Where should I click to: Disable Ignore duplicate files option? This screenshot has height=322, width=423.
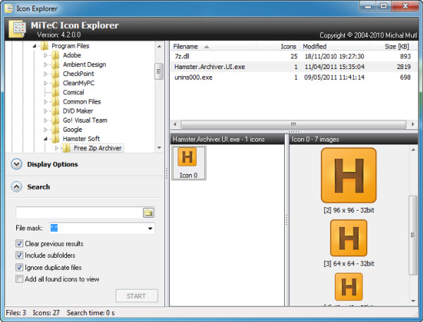(x=20, y=268)
